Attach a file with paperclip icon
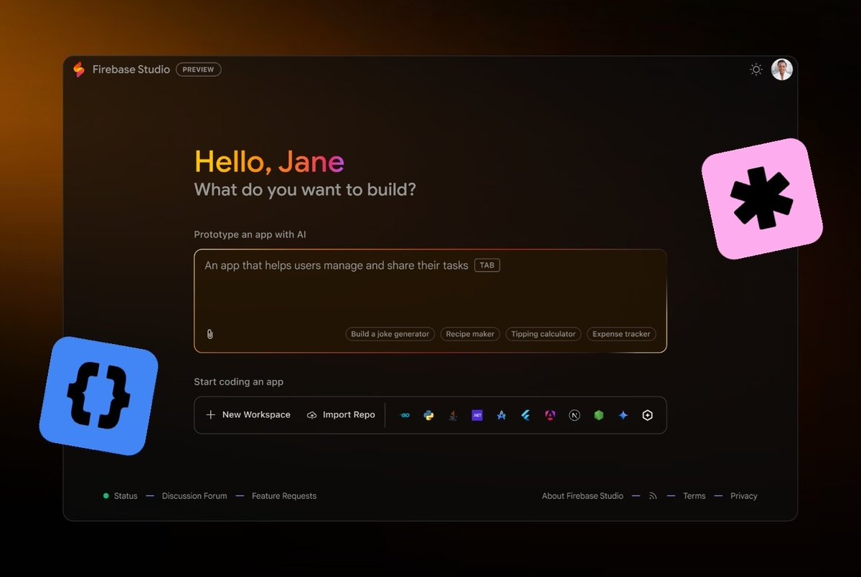Viewport: 861px width, 577px height. tap(210, 334)
